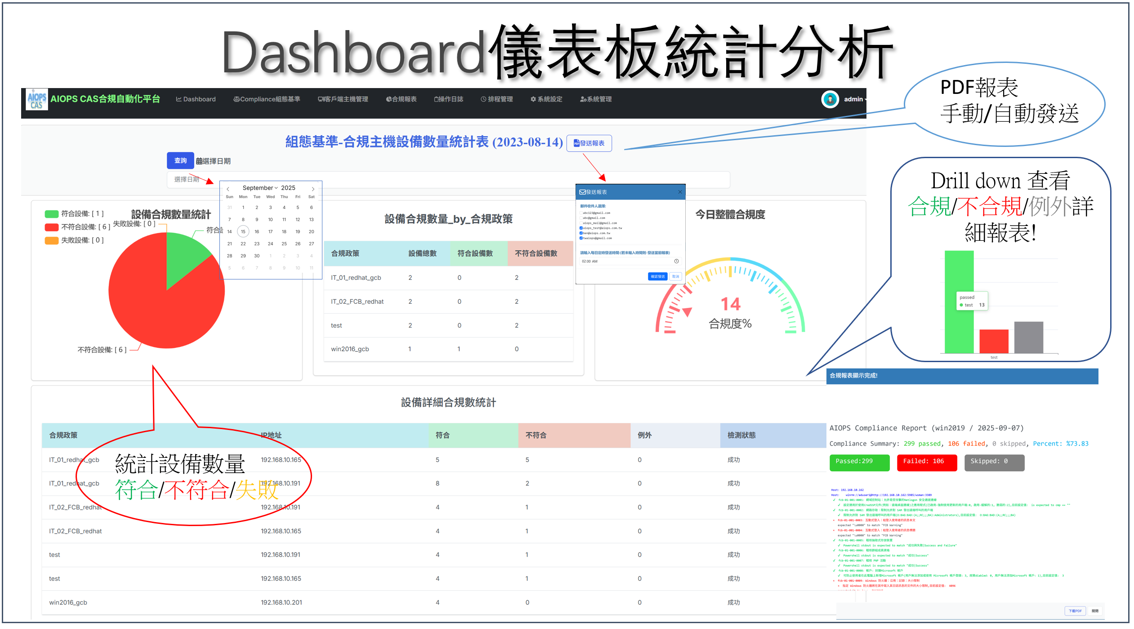The image size is (1134, 629).
Task: Open the 排程管理 menu item
Action: click(497, 99)
